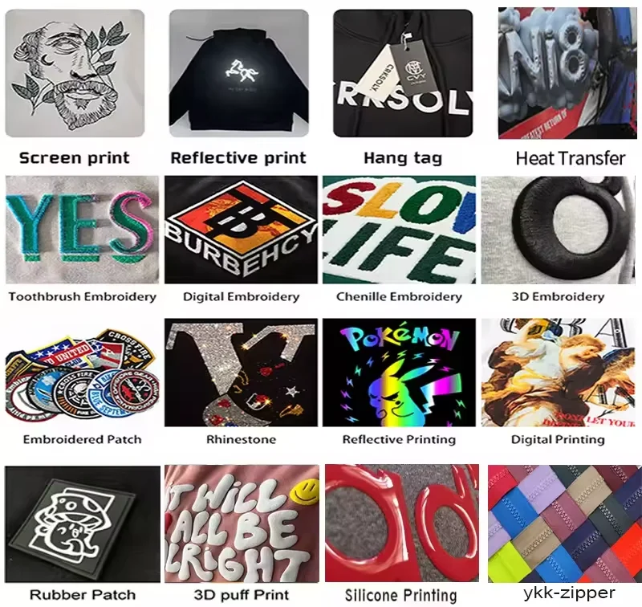
Task: Open the Digital Embroidery logo image
Action: click(x=242, y=230)
